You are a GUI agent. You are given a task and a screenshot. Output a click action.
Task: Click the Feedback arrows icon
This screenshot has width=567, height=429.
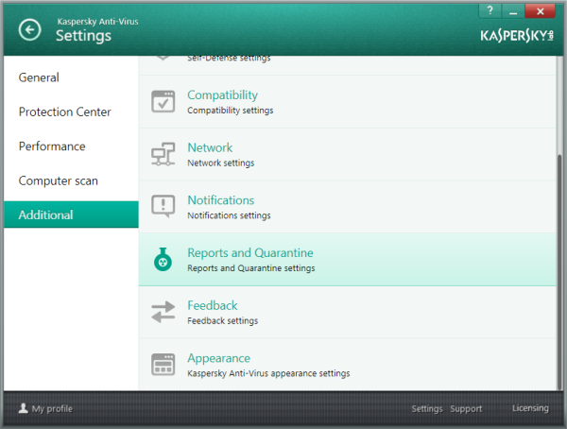(x=163, y=313)
